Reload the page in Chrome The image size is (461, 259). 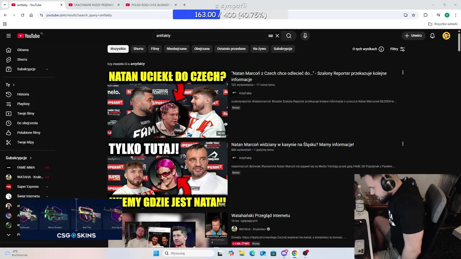(22, 15)
